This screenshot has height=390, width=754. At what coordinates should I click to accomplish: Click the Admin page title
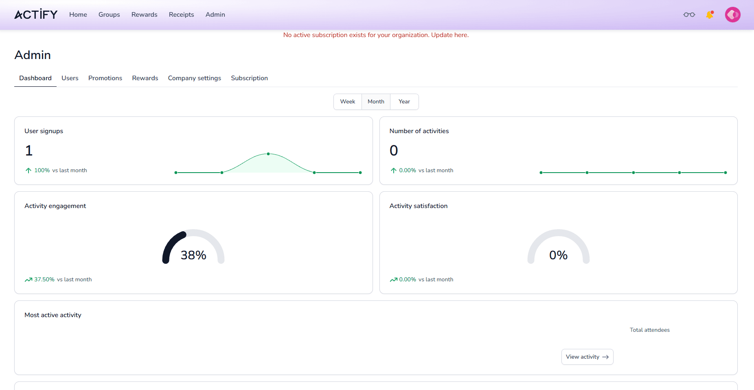tap(33, 55)
